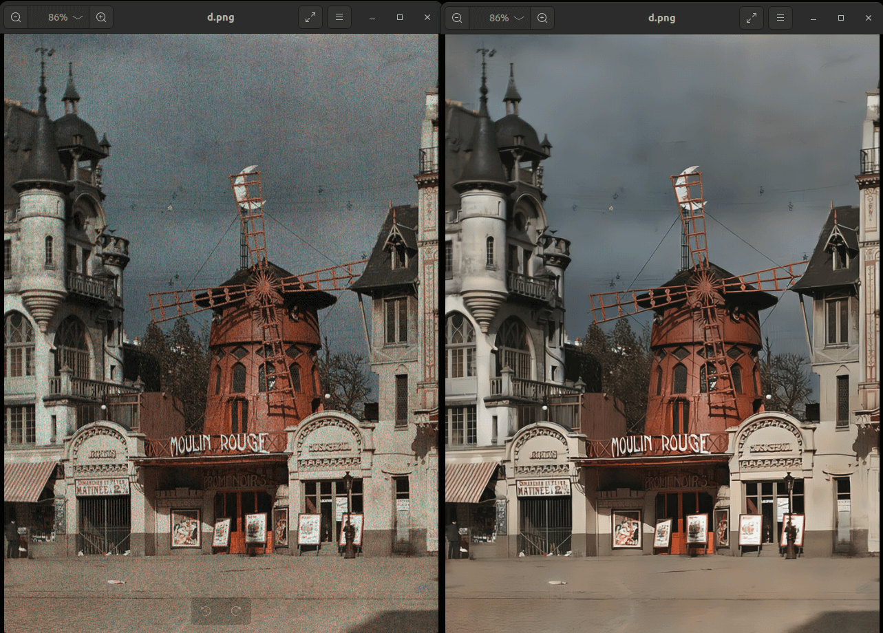Image resolution: width=883 pixels, height=633 pixels.
Task: Zoom in using the right window's plus magnifier
Action: coord(542,17)
